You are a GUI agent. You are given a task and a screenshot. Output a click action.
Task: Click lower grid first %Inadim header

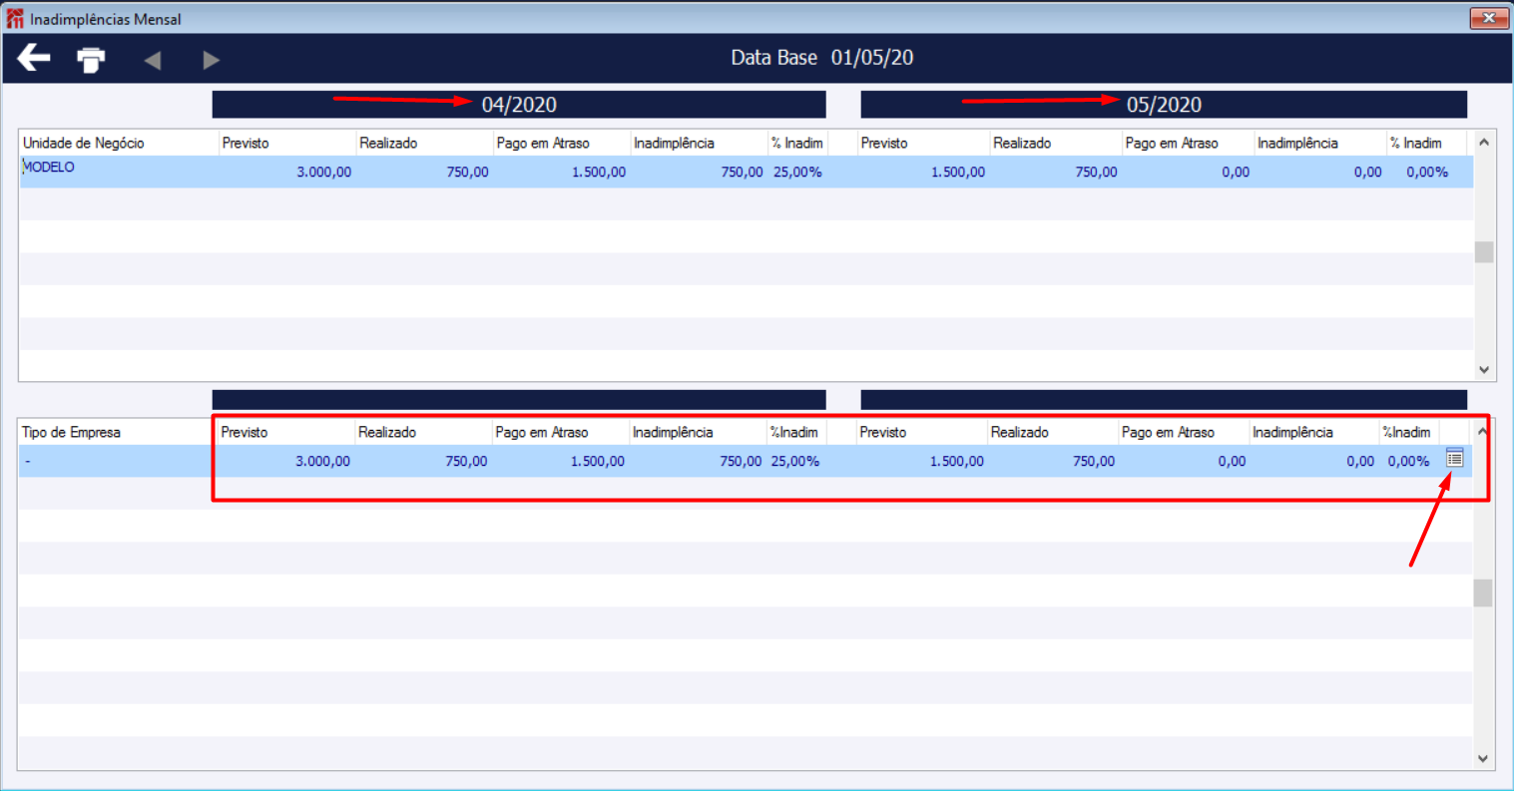point(795,432)
